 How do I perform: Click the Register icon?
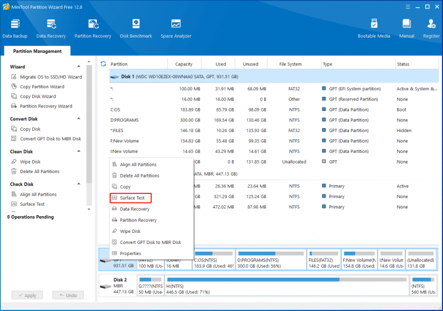(x=431, y=28)
